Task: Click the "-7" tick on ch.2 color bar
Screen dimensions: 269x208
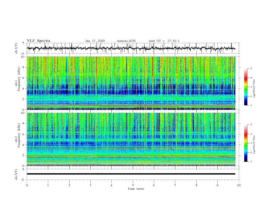Action: coord(251,161)
